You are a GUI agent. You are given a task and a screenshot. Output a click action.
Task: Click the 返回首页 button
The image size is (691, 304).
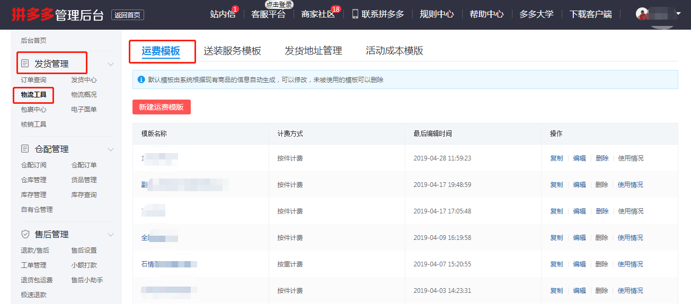(128, 15)
